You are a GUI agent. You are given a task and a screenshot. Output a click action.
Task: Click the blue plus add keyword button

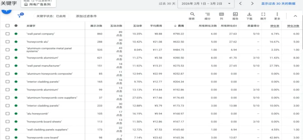pos(7,11)
